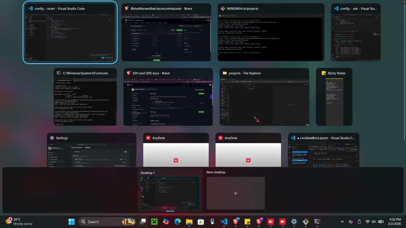
Task: Open File Explorer from the taskbar
Action: coord(189,222)
